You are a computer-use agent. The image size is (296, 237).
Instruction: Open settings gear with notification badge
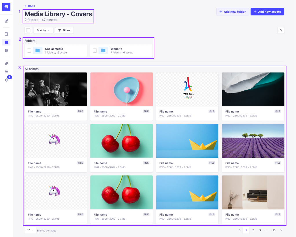(x=6, y=80)
